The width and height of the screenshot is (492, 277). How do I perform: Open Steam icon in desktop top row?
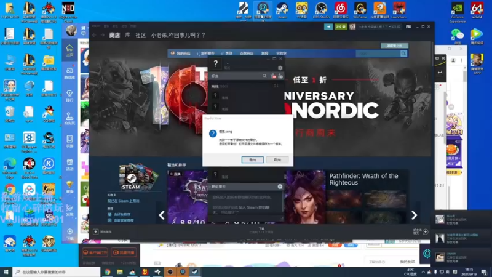pyautogui.click(x=282, y=10)
